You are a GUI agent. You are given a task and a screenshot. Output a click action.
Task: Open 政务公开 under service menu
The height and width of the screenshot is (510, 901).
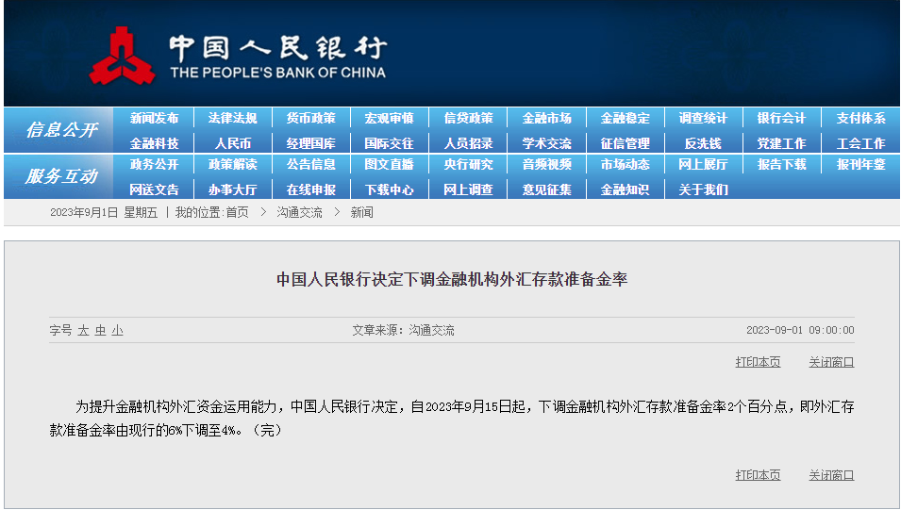(154, 165)
